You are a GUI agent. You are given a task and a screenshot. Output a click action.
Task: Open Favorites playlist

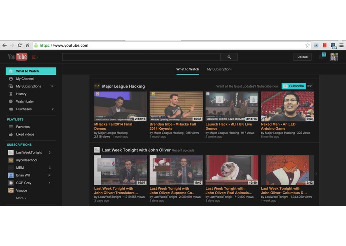31,127
